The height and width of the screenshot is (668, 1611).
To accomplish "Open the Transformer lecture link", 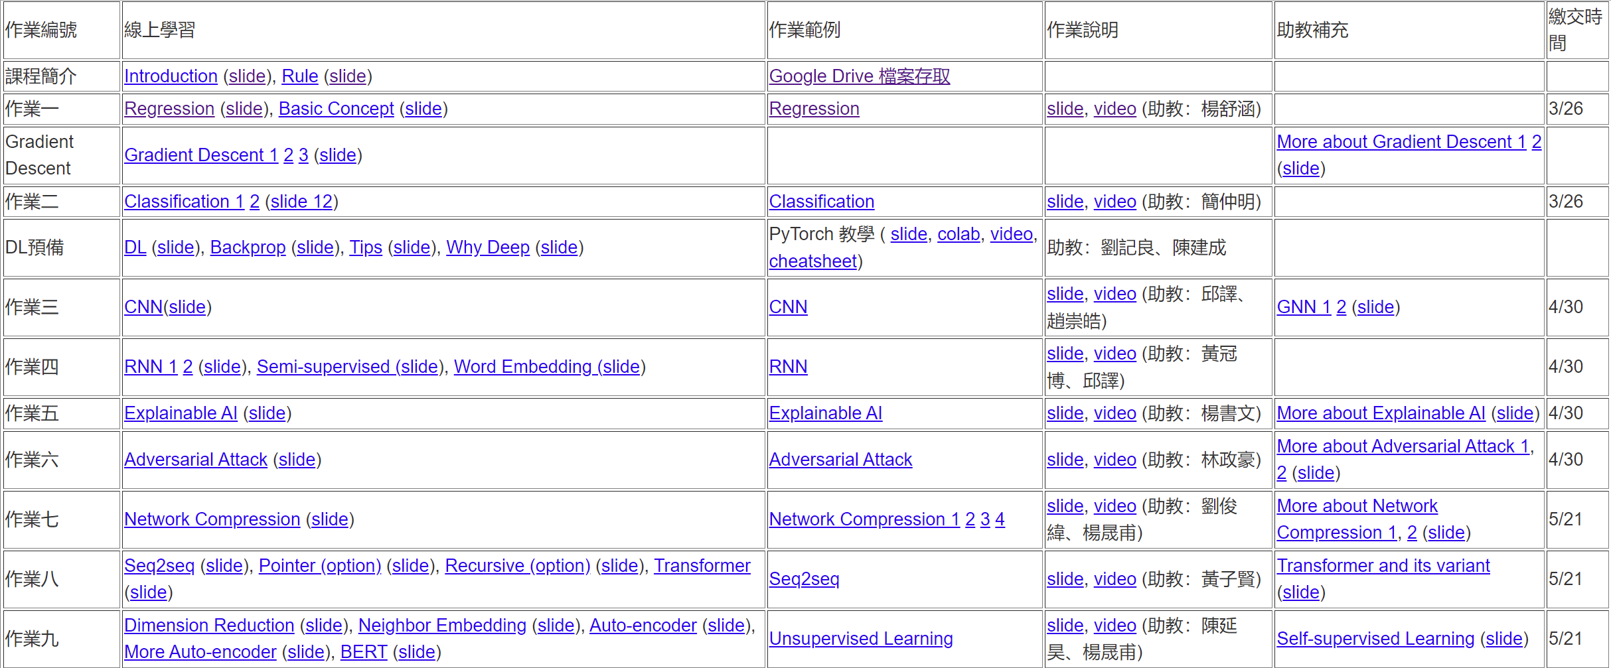I will pos(702,566).
